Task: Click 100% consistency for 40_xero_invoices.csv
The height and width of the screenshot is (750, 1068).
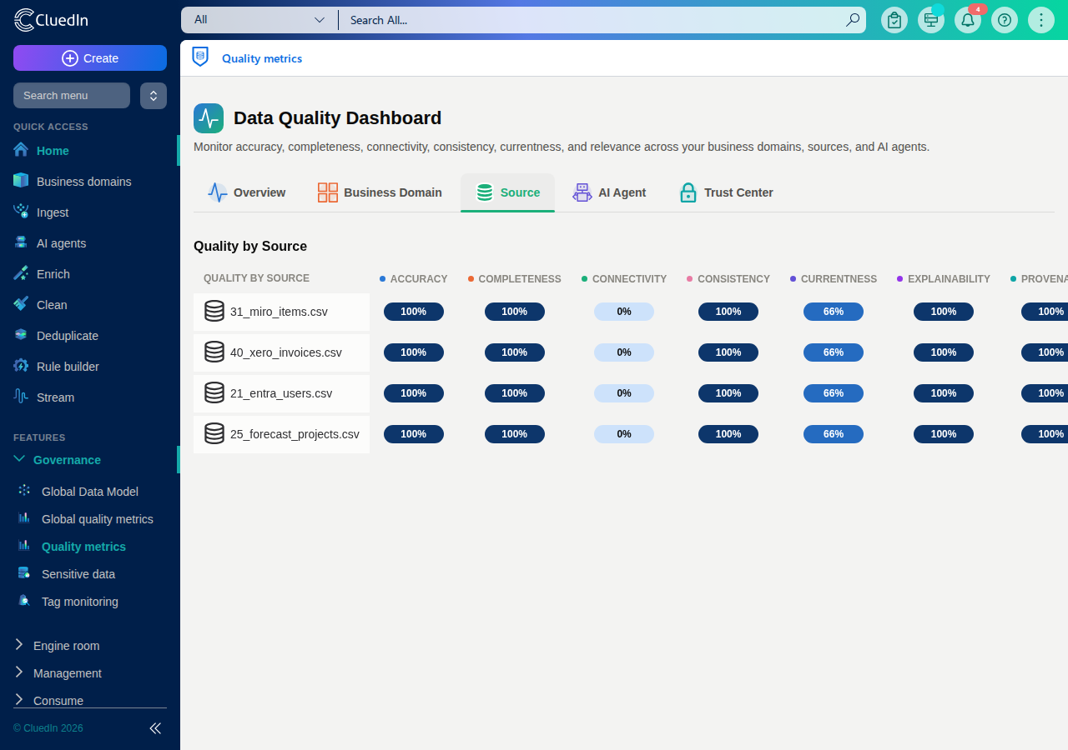Action: point(728,352)
